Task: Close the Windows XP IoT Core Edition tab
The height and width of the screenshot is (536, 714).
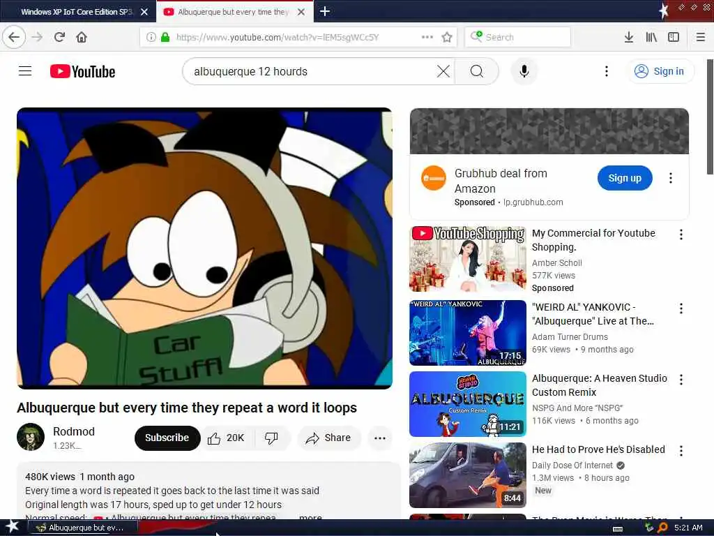Action: pos(144,12)
